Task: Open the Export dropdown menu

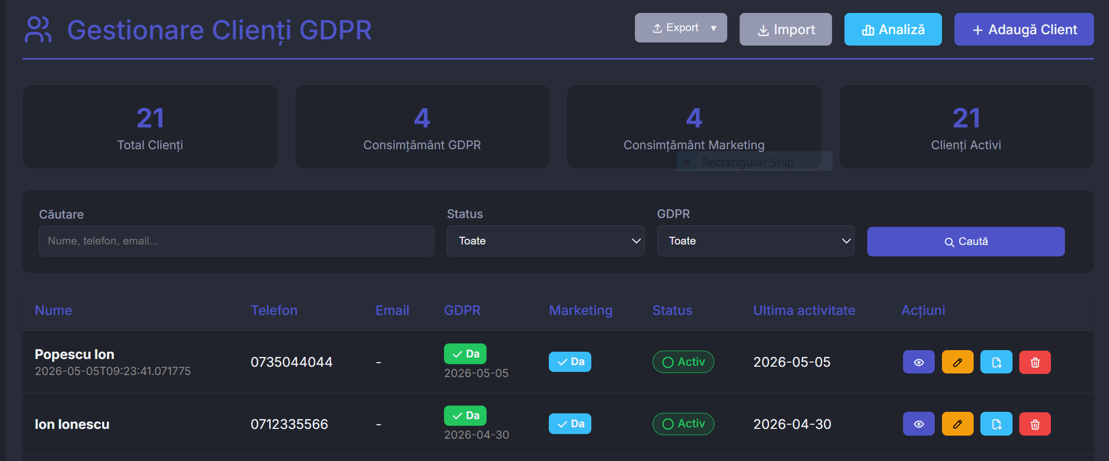Action: click(x=681, y=28)
